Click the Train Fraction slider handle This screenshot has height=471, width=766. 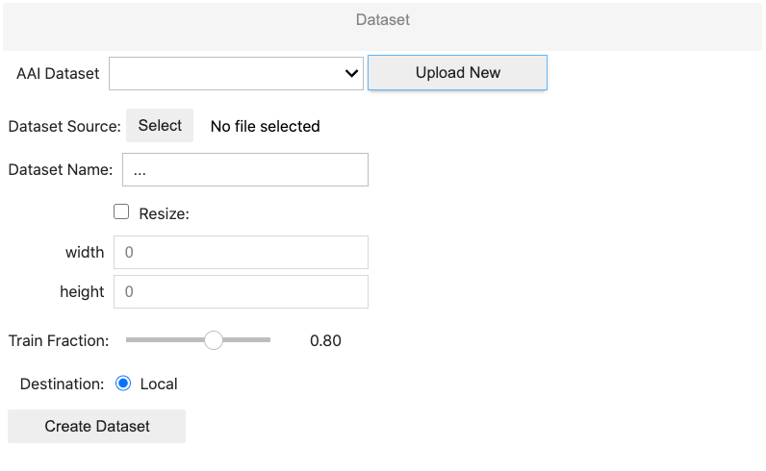point(214,340)
